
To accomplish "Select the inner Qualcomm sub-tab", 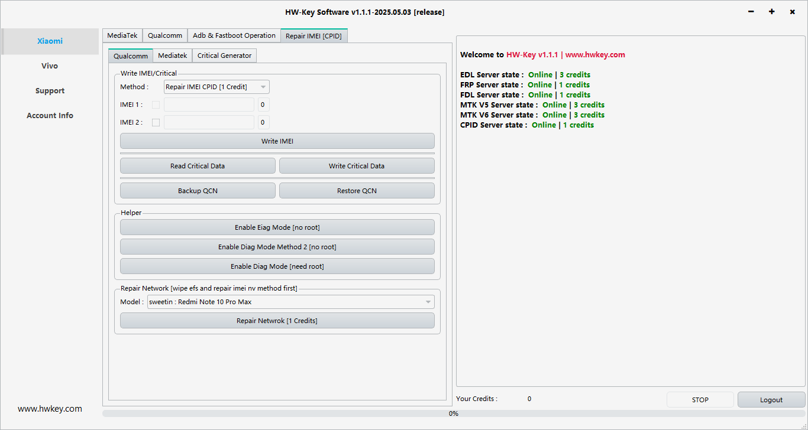I will click(x=131, y=56).
